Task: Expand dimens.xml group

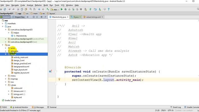Action: tap(9, 91)
